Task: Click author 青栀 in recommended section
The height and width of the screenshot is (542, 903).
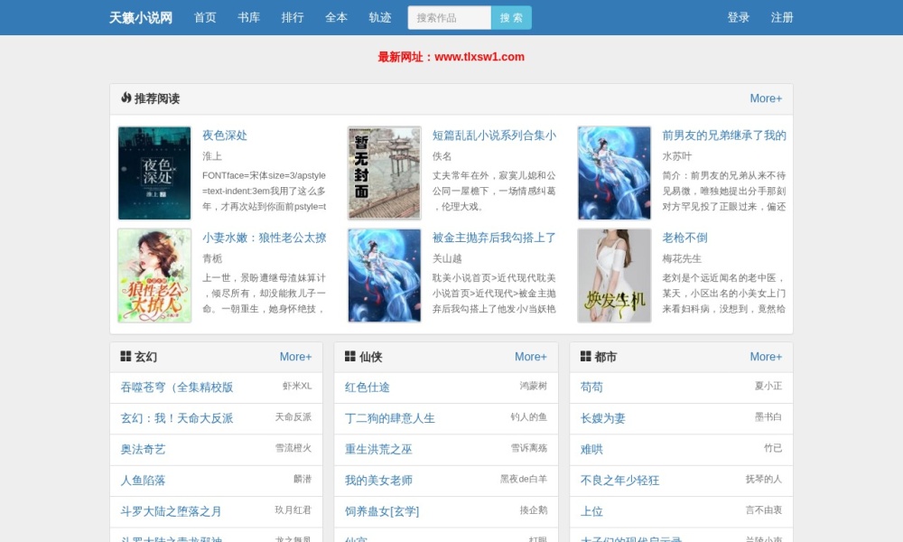Action: point(212,258)
